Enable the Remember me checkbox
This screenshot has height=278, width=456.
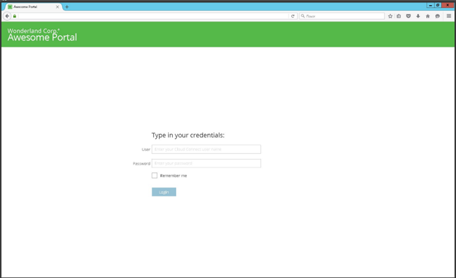[x=154, y=175]
